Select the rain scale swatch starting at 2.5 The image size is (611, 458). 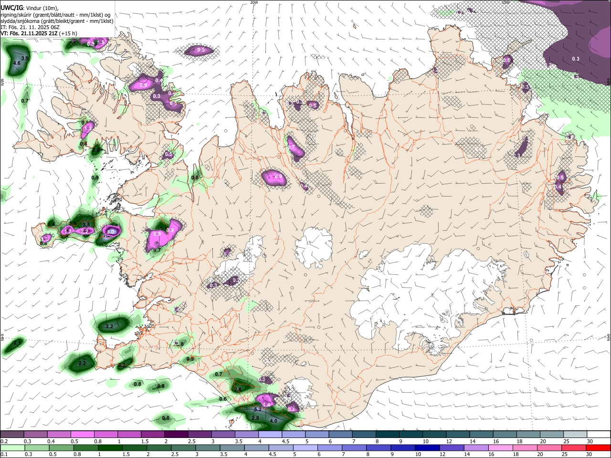pyautogui.click(x=183, y=448)
